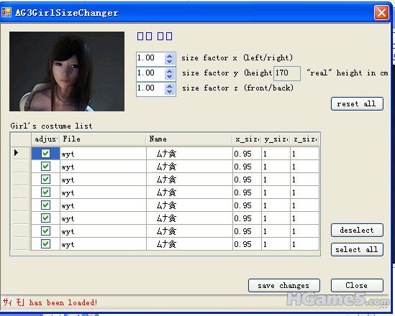This screenshot has width=395, height=316.
Task: Decrease size factor y with down arrow
Action: click(169, 76)
